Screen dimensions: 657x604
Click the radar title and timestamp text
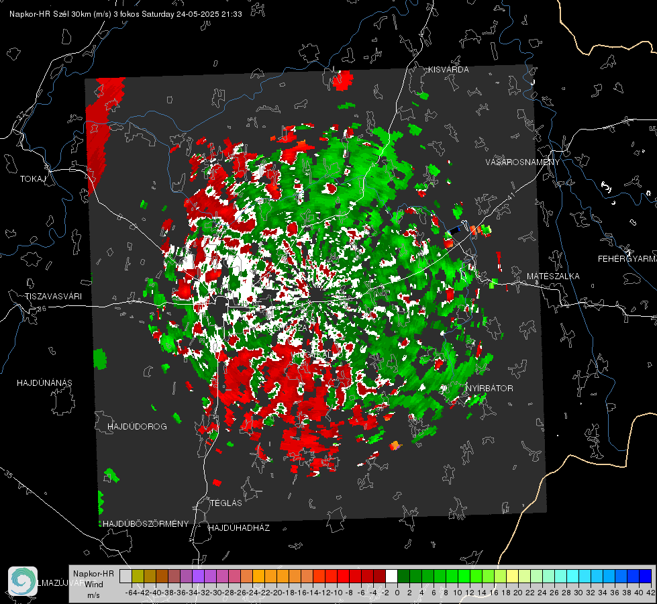tap(125, 14)
